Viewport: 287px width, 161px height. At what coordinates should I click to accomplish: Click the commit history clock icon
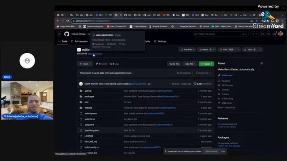point(195,84)
